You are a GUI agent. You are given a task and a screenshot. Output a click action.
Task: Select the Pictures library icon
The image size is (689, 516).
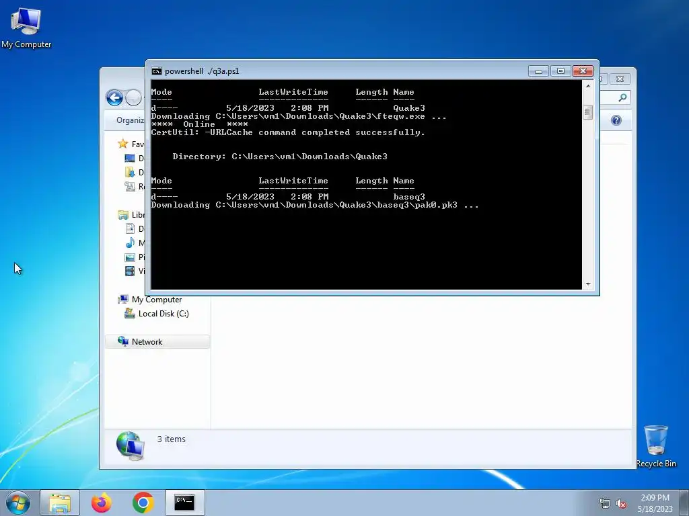[x=130, y=257]
